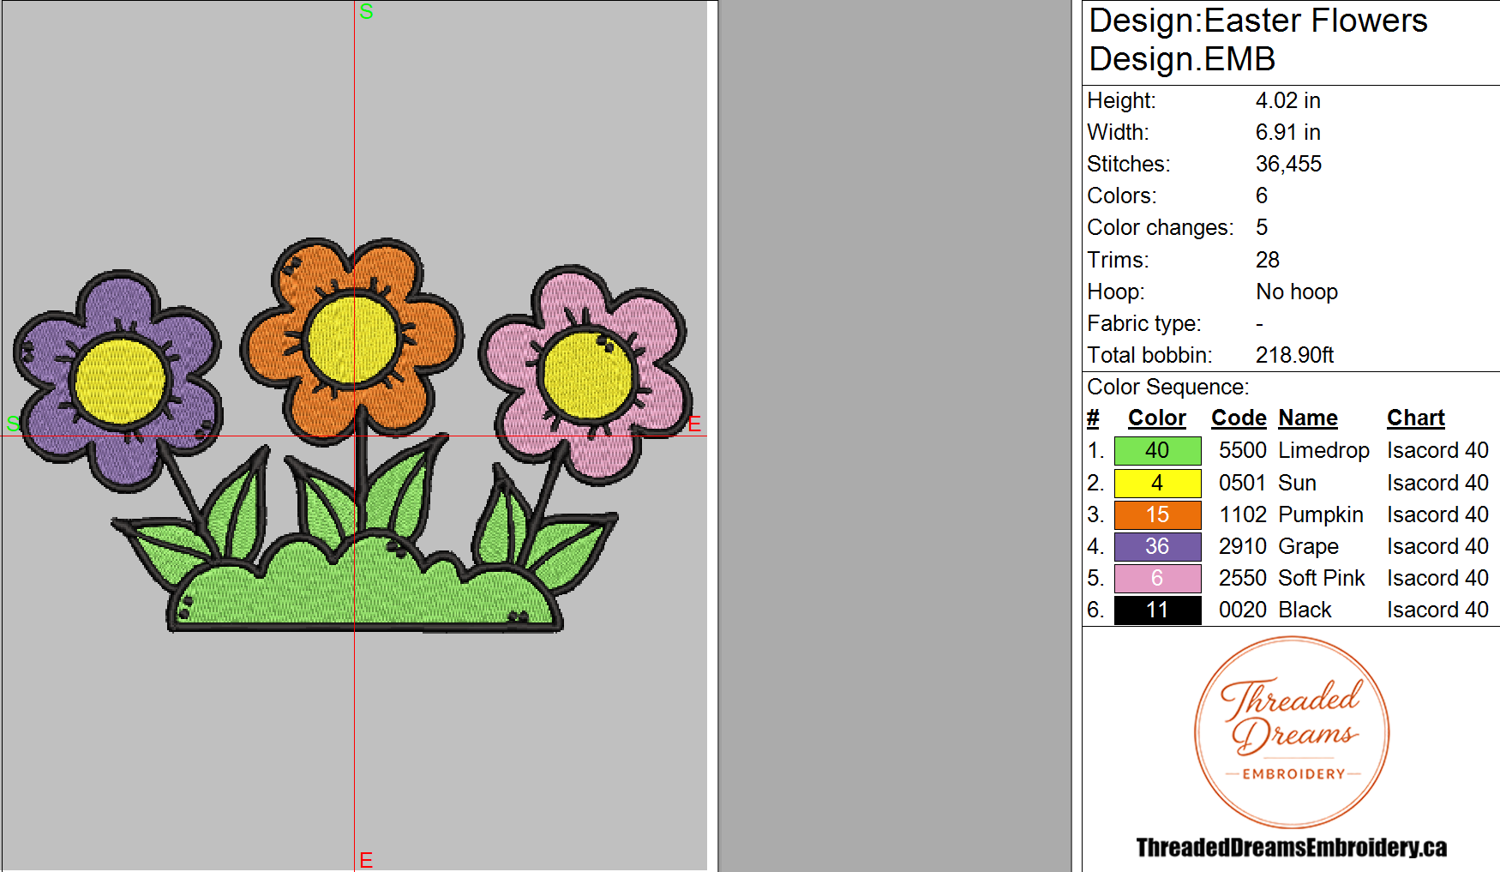This screenshot has height=872, width=1500.
Task: Click the pink flower's yellow center
Action: pos(589,376)
